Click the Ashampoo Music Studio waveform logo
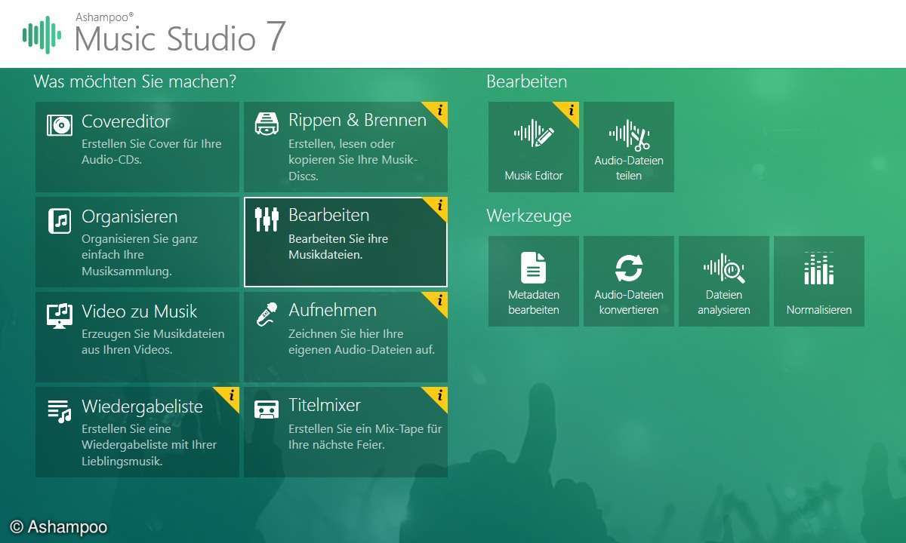906x543 pixels. pos(42,35)
